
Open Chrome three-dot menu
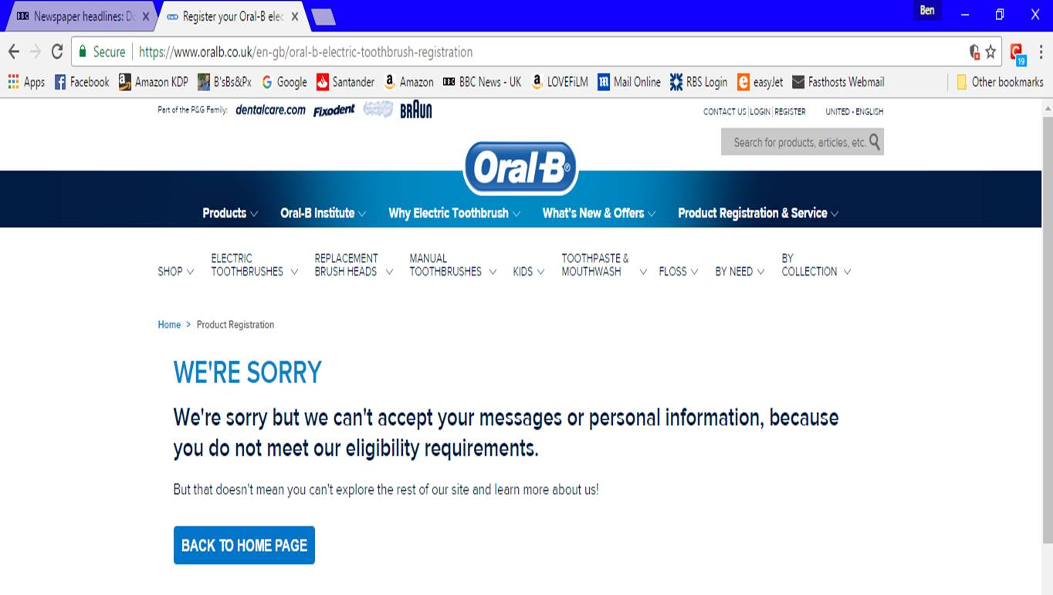pyautogui.click(x=1041, y=52)
